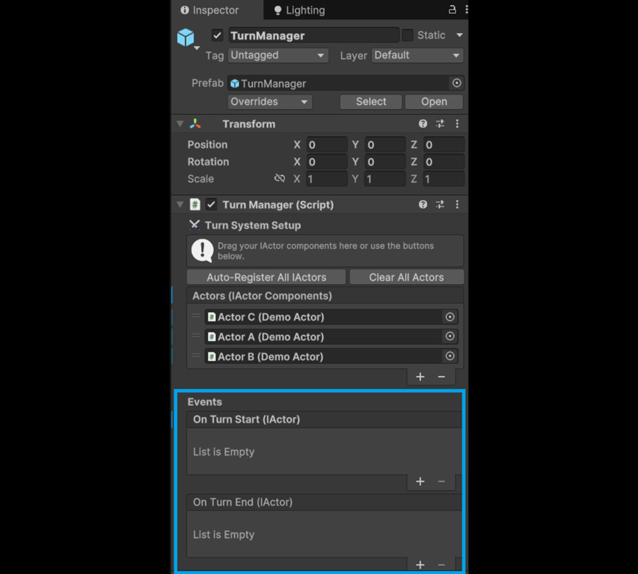Select the Actor A (Demo Actor) entry

click(x=323, y=337)
